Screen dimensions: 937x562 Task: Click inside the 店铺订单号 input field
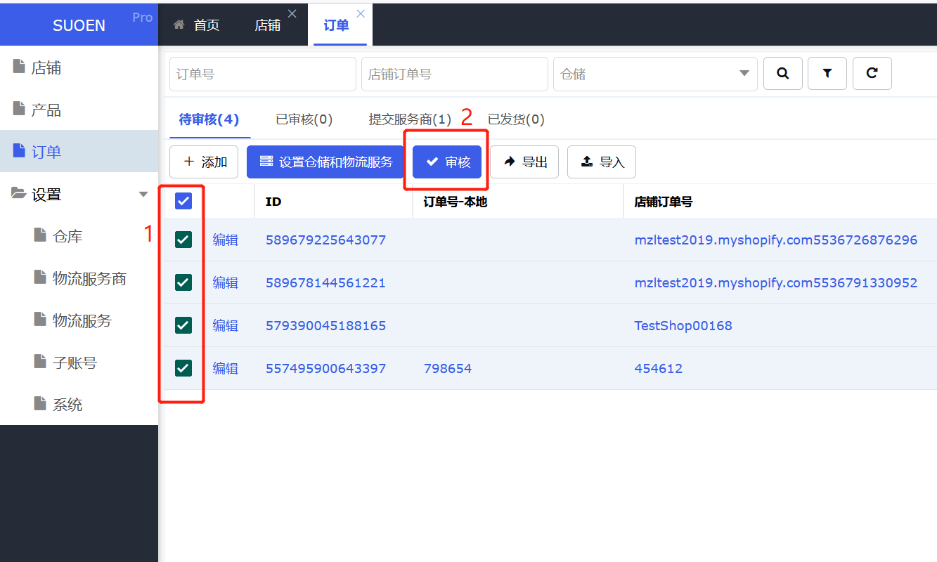pos(455,74)
